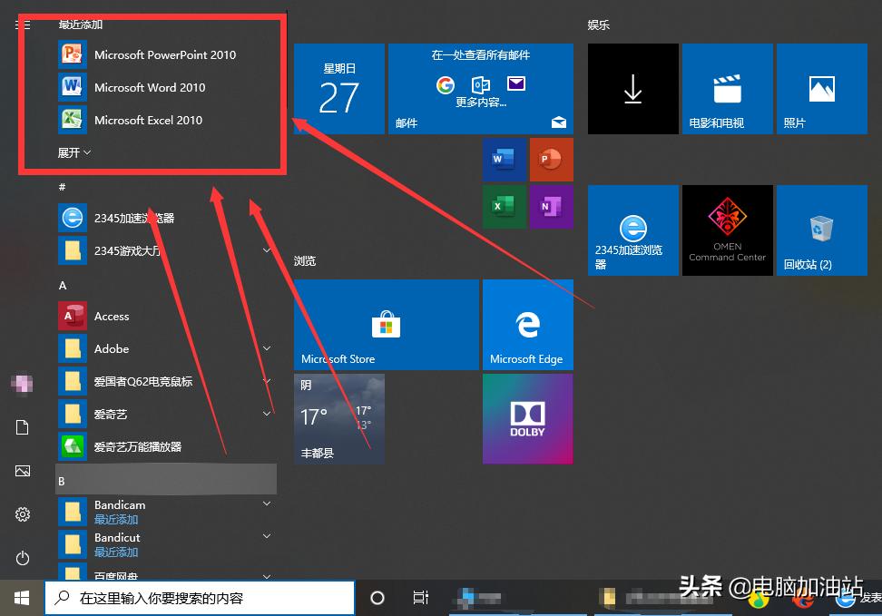882x616 pixels.
Task: Launch Microsoft Edge from its tile
Action: pos(527,325)
